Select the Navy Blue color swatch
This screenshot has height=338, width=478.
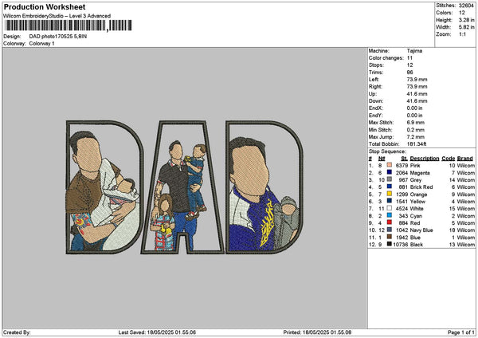pos(390,230)
